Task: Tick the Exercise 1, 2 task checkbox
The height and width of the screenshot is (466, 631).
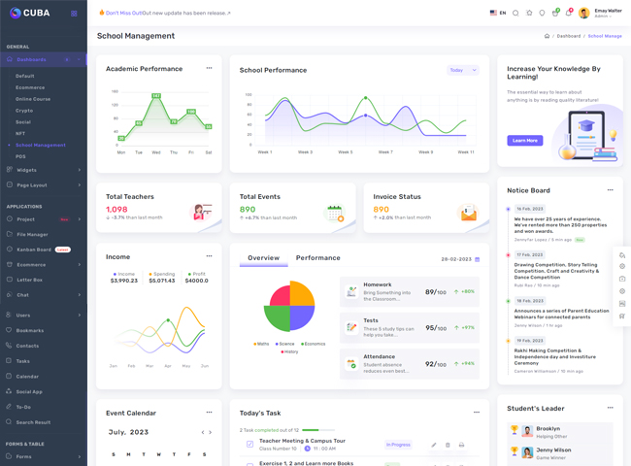Action: [x=249, y=464]
